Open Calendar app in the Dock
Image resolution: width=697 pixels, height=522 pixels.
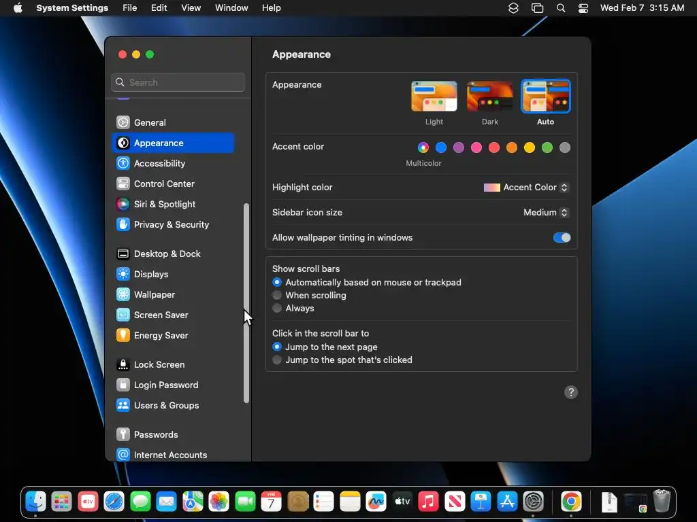pos(271,502)
